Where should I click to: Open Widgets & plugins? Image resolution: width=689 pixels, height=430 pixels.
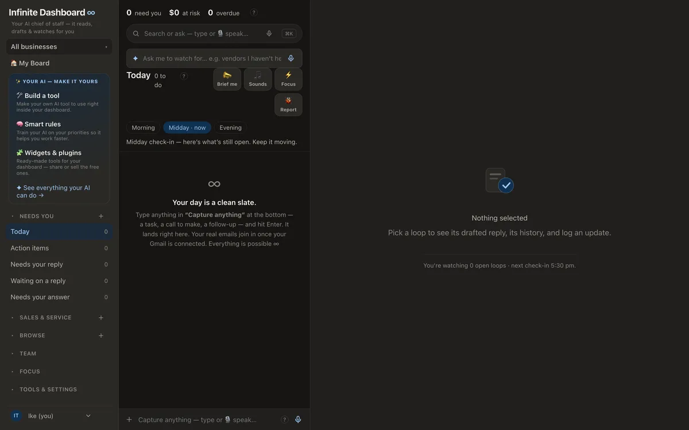click(59, 163)
